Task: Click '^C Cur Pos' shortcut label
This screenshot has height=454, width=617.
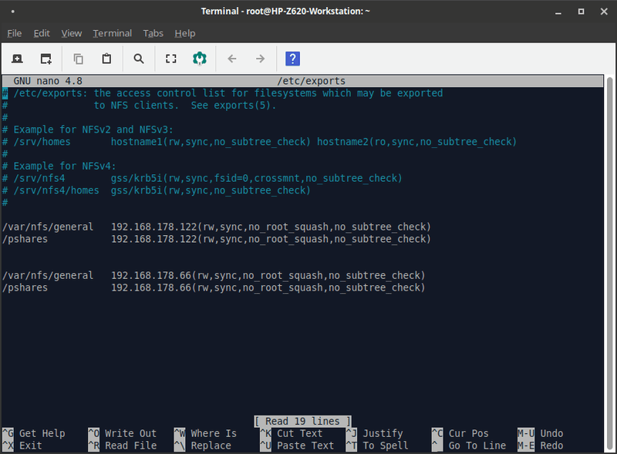Action: coord(460,433)
